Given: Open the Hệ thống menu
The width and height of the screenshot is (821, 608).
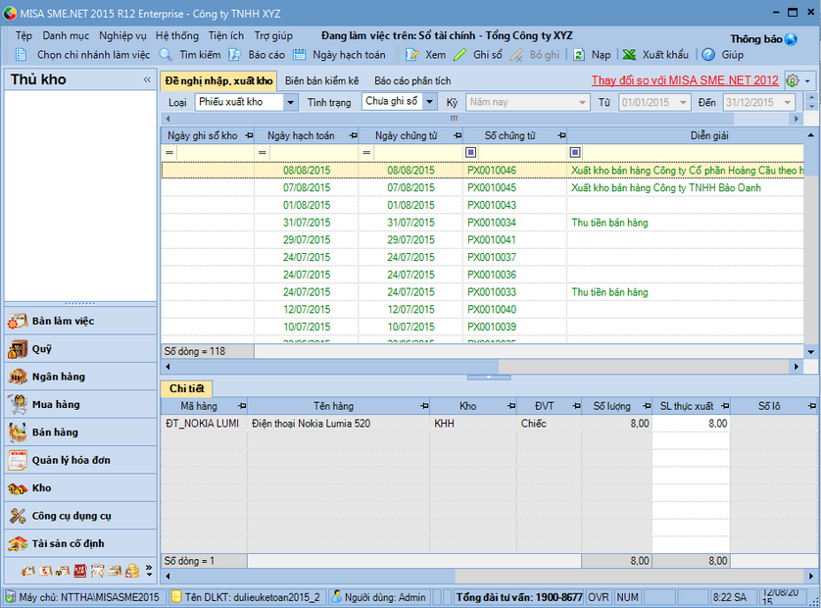Looking at the screenshot, I should pyautogui.click(x=177, y=35).
